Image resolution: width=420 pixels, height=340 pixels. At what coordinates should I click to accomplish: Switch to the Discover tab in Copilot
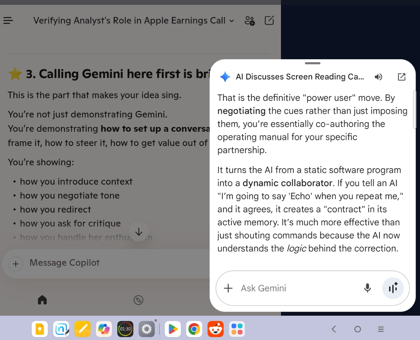(x=139, y=300)
